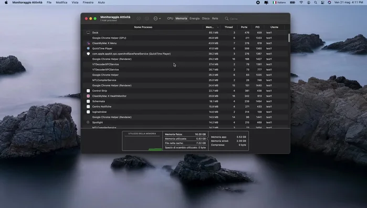Click the Dock process icon
The width and height of the screenshot is (367, 208).
coord(88,32)
